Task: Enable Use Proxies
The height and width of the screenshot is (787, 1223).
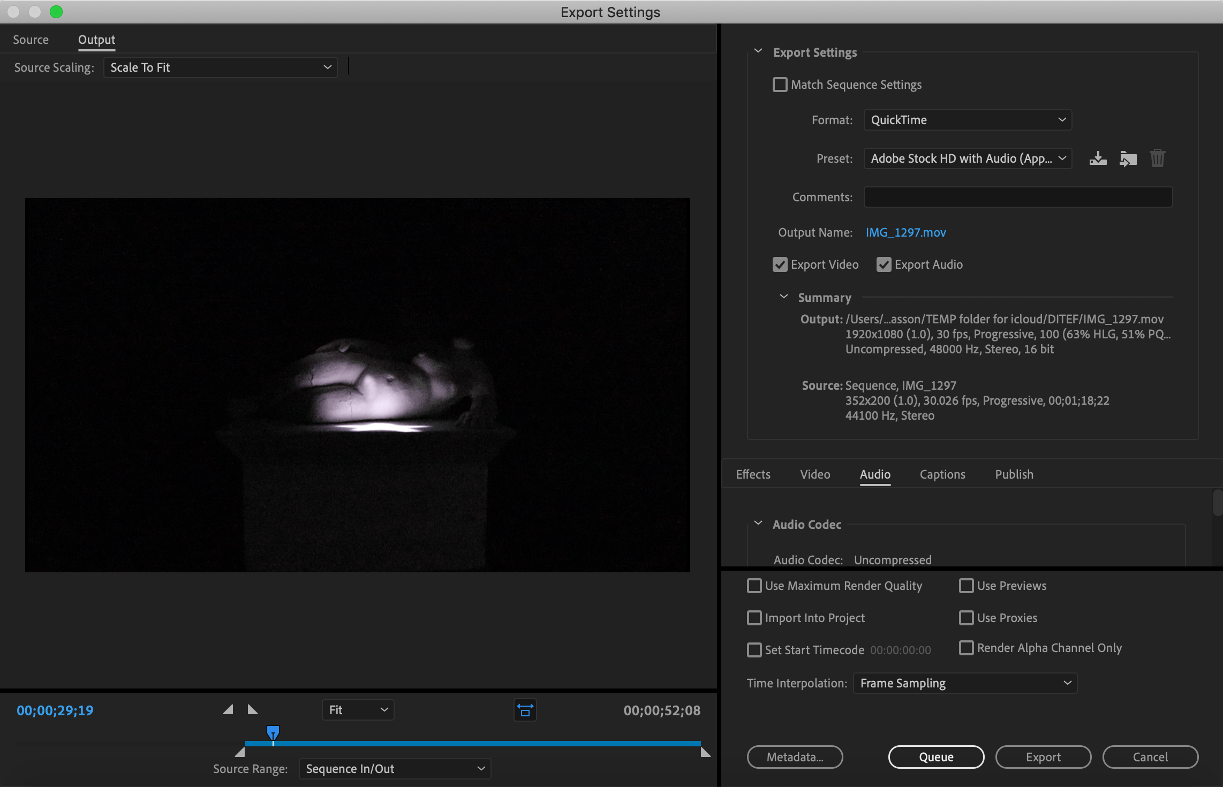Action: [x=967, y=618]
